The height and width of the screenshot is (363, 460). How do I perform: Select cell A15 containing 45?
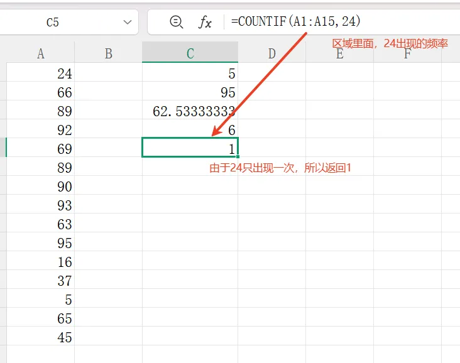(40, 336)
